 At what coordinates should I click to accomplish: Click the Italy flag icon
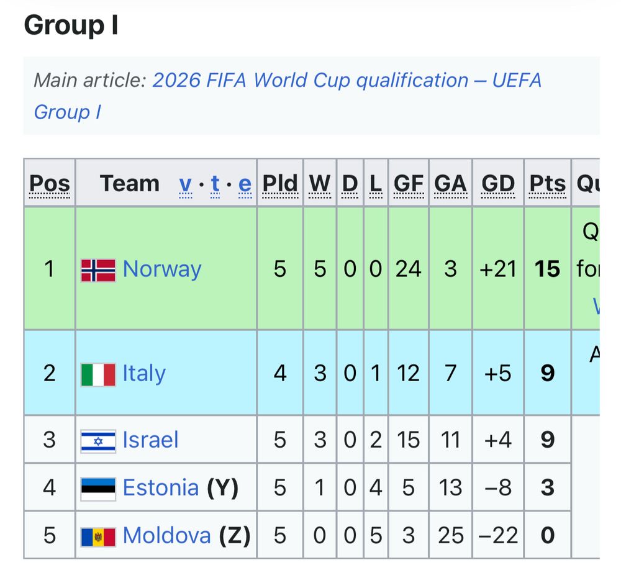pos(98,374)
